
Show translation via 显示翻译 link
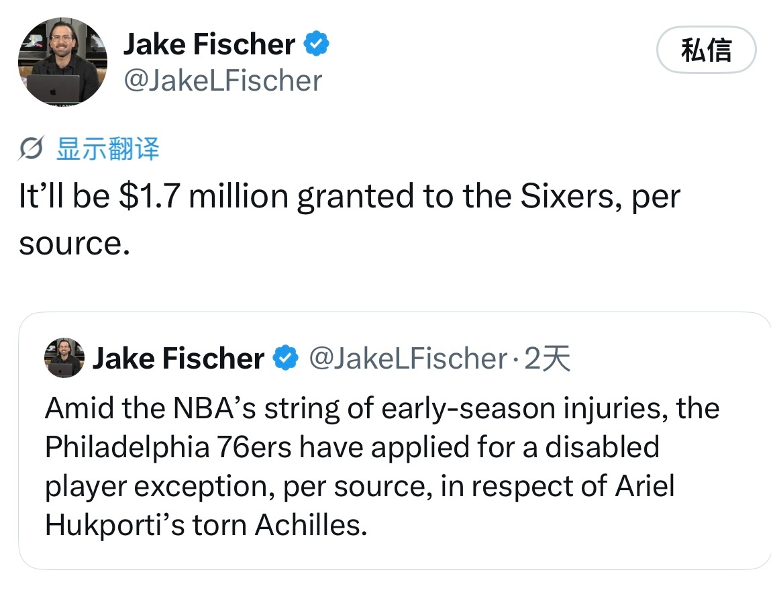(x=108, y=148)
